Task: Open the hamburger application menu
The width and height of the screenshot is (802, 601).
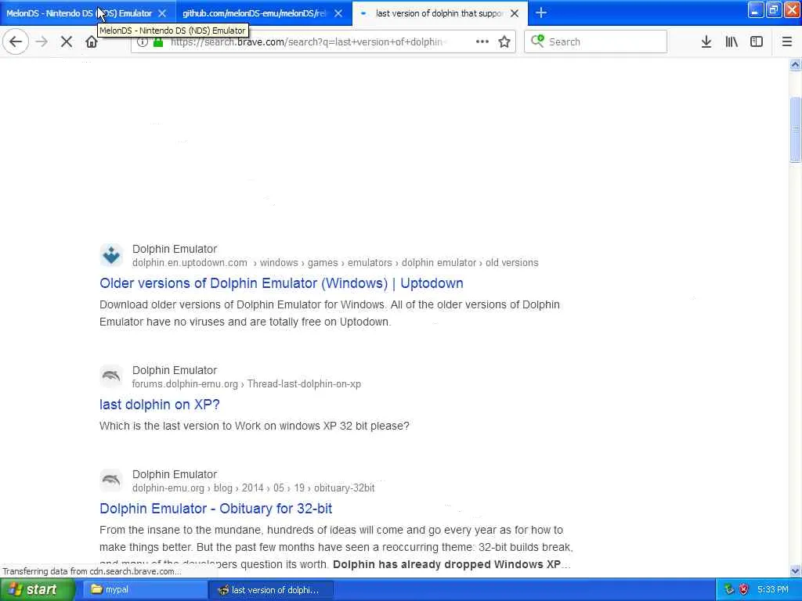Action: (787, 42)
